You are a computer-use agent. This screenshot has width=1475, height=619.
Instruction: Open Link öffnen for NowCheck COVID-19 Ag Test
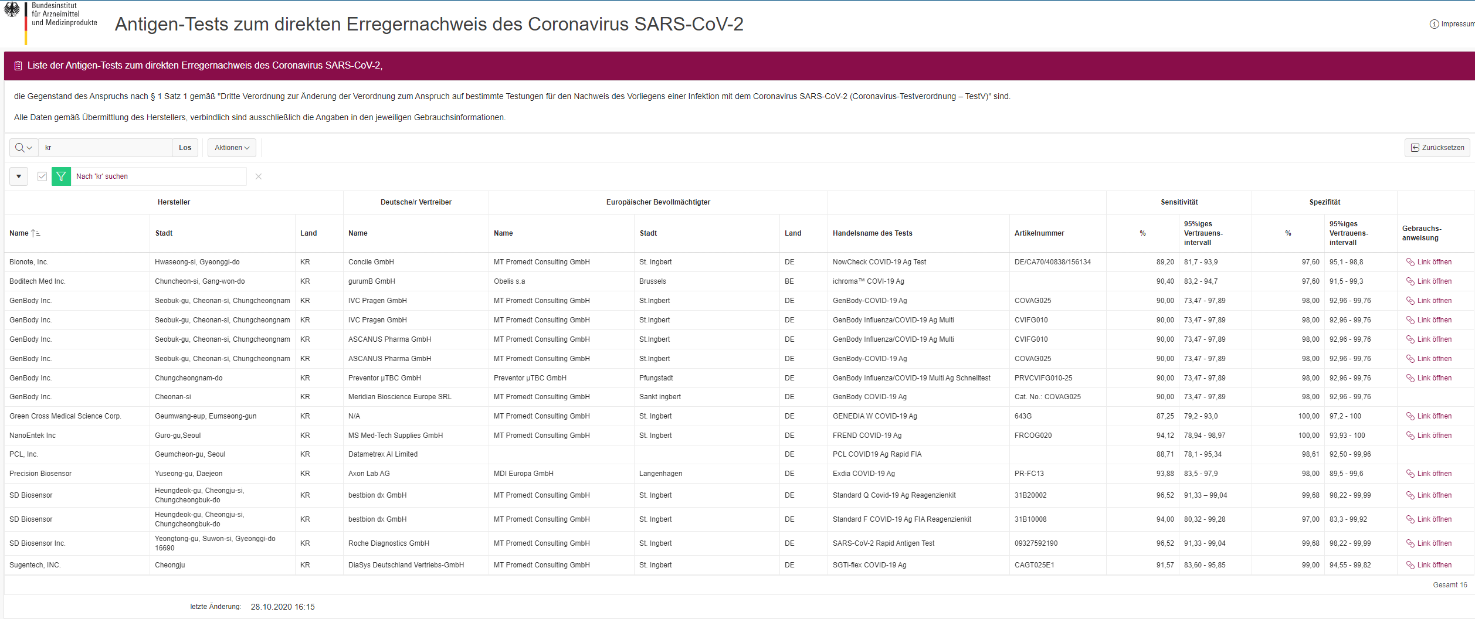point(1429,262)
